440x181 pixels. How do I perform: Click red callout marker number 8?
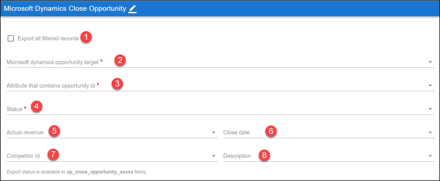[x=264, y=155]
